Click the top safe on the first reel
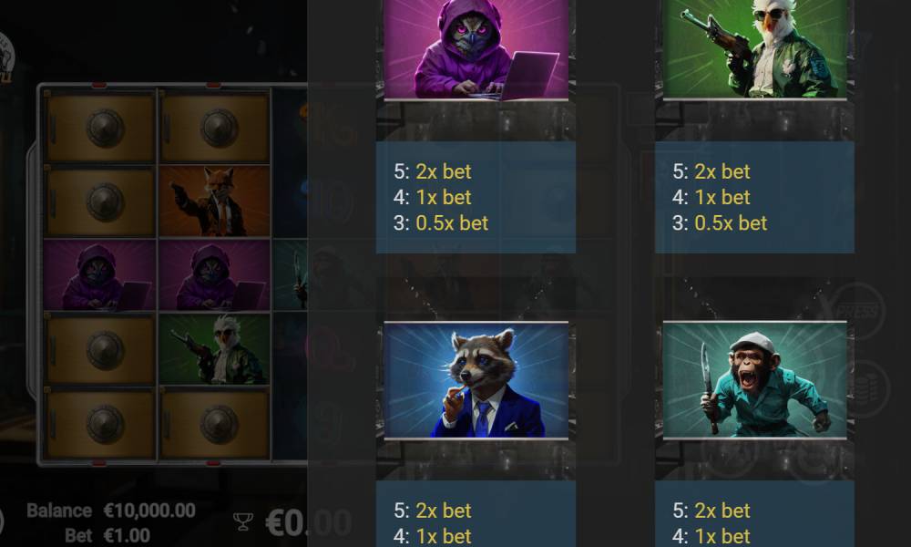Screen dimensions: 911x547 100,128
